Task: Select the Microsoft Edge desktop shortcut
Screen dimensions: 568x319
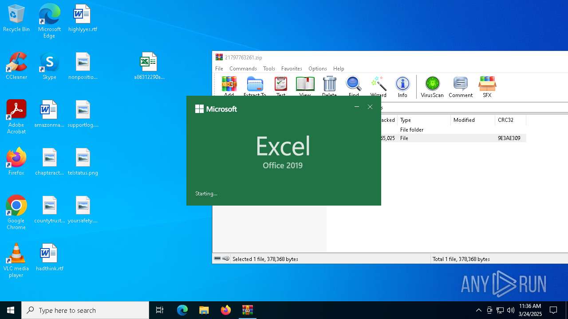Action: click(49, 21)
